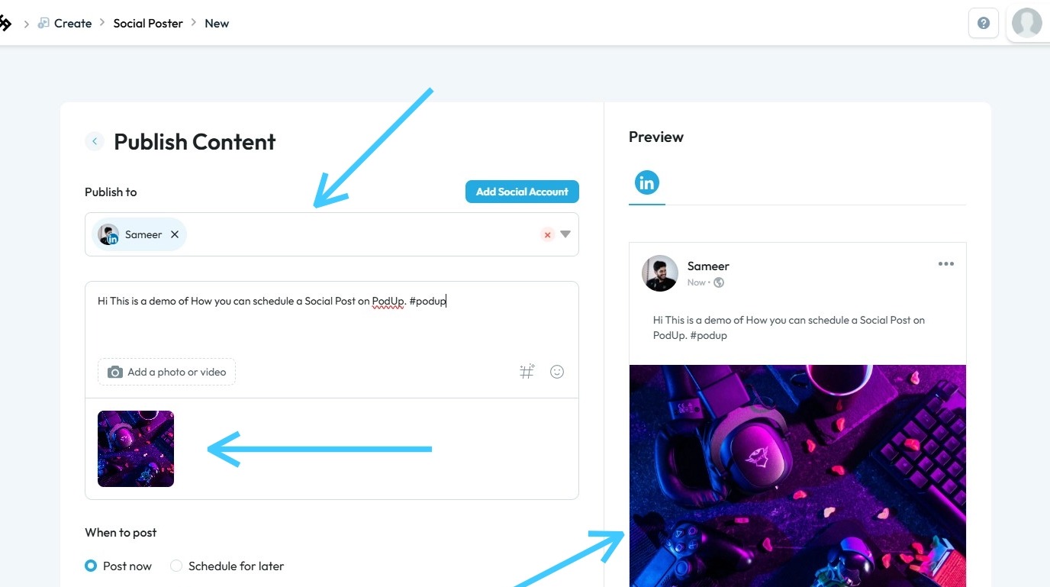Open the user profile avatar menu
1050x587 pixels.
(1026, 23)
